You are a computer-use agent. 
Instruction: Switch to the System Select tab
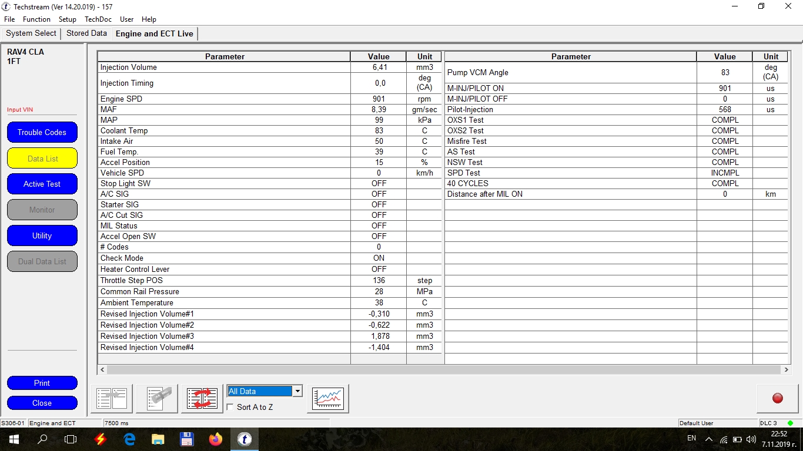31,33
